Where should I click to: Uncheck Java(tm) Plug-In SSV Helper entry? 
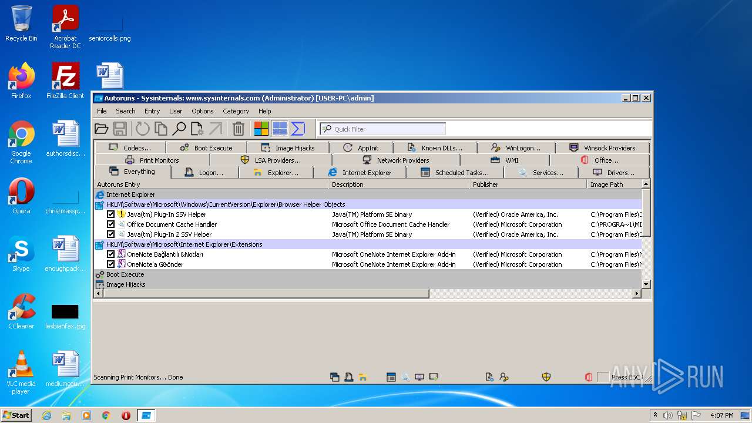110,214
